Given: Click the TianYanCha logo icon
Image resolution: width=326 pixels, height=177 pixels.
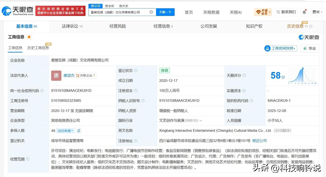Looking at the screenshot, I should coord(6,11).
